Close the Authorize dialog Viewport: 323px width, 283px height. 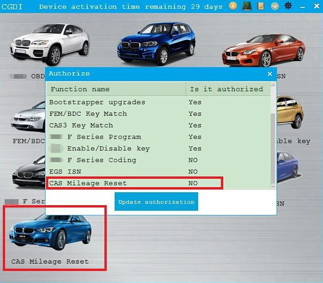[x=270, y=74]
